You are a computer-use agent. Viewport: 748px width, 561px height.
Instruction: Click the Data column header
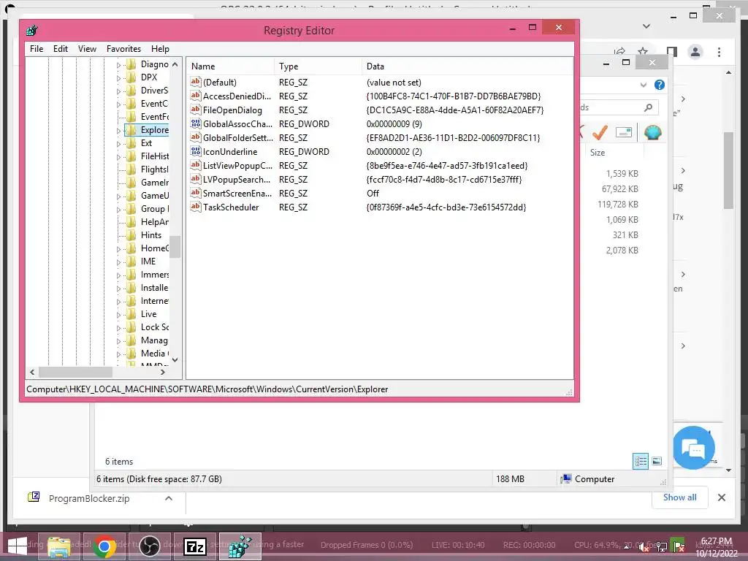(x=467, y=66)
